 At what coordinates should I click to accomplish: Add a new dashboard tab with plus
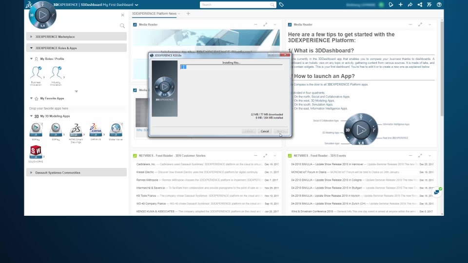coord(188,14)
